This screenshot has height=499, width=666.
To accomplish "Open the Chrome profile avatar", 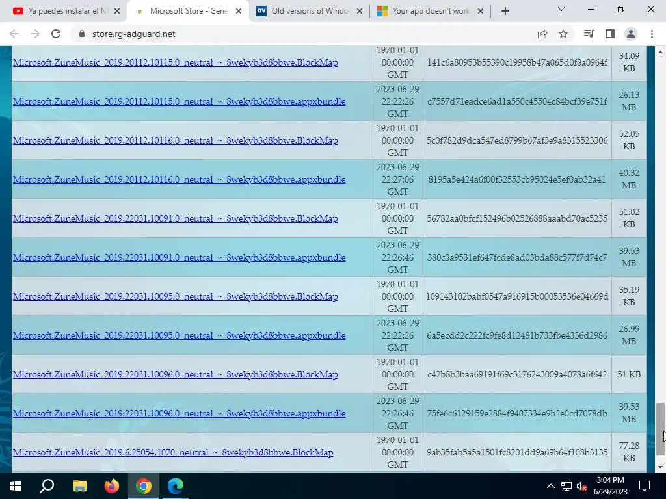I will coord(631,34).
